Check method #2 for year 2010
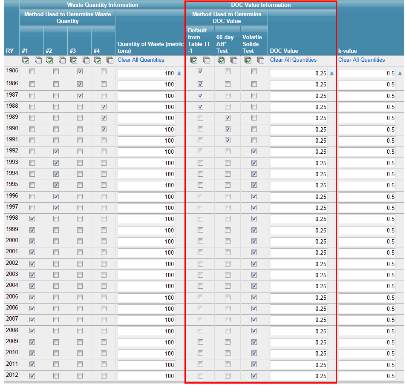Screen dimensions: 406x387 coord(56,353)
